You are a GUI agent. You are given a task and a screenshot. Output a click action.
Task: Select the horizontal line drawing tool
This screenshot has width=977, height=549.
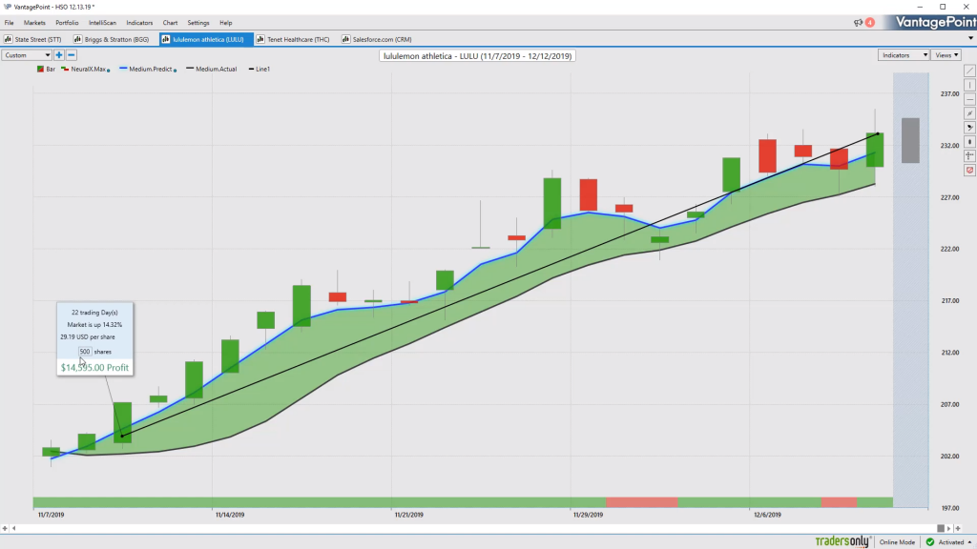[x=969, y=99]
